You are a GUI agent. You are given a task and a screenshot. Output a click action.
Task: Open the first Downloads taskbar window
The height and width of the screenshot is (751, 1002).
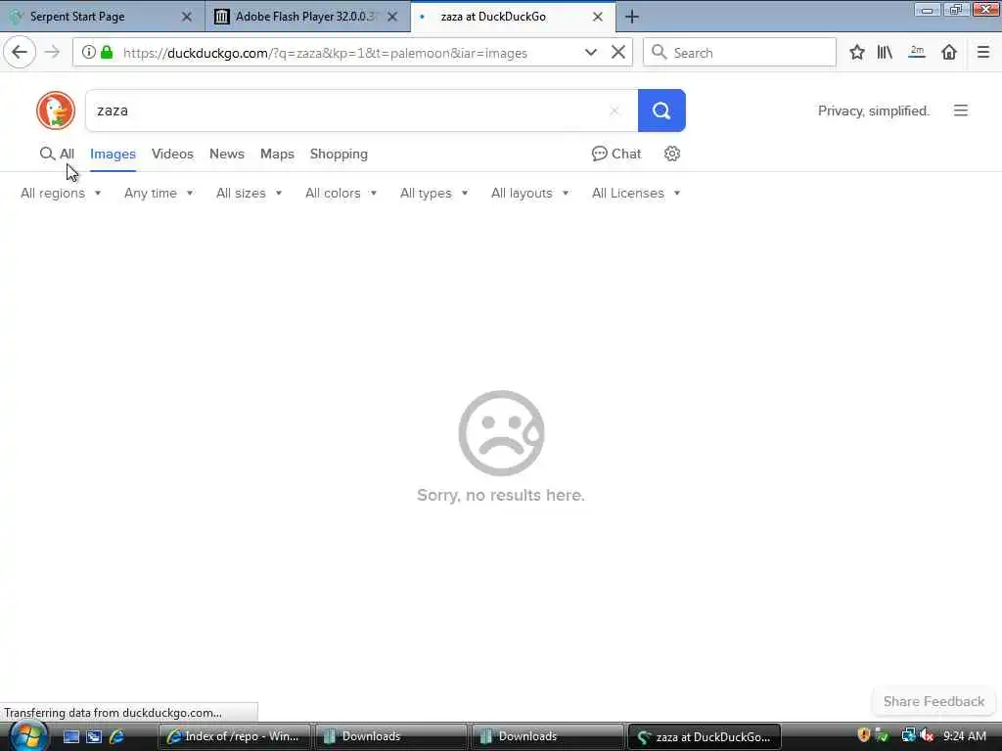391,736
